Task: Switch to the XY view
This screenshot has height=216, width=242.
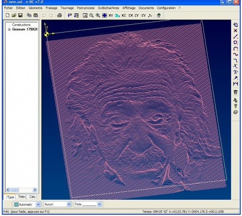Action: [111, 15]
